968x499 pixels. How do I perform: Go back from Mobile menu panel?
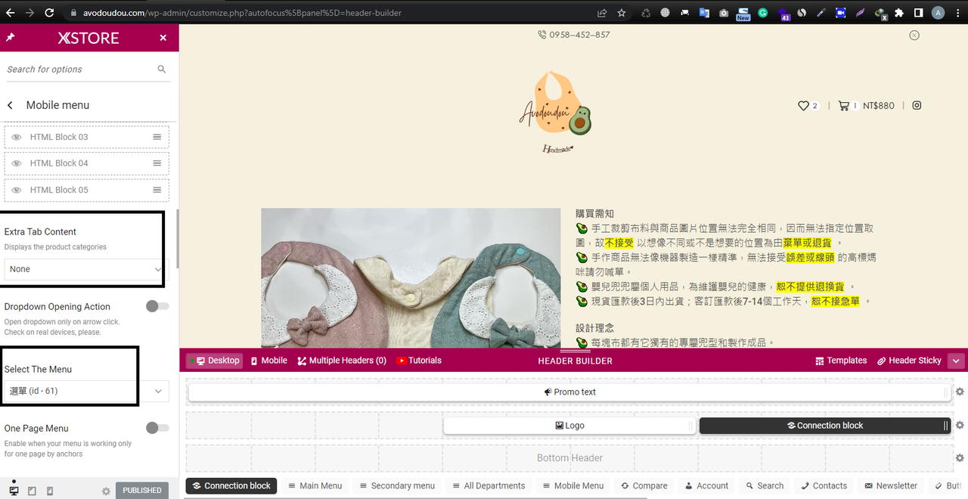click(x=10, y=105)
